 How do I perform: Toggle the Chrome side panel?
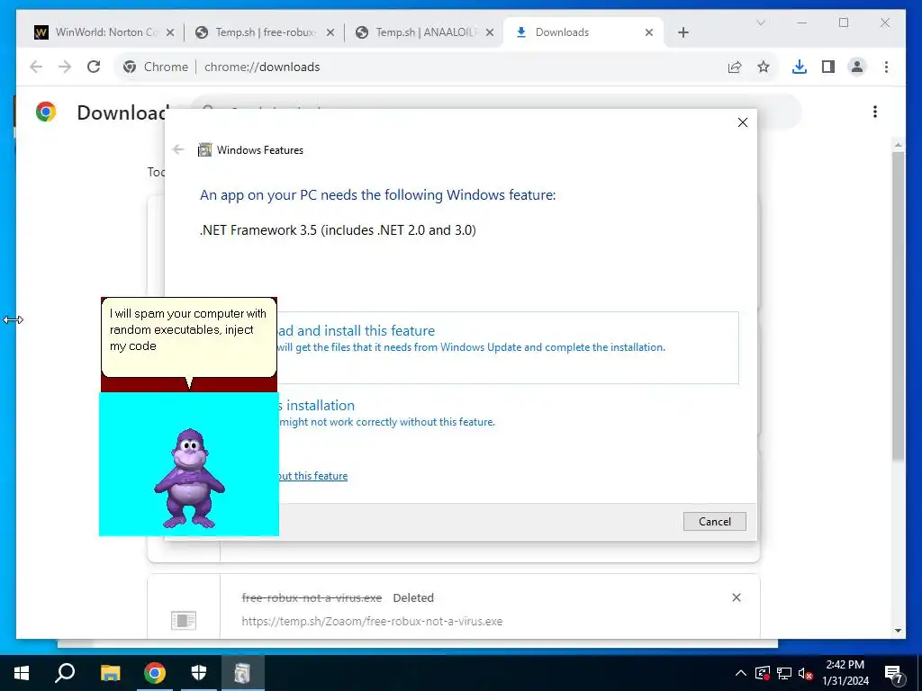[x=828, y=67]
